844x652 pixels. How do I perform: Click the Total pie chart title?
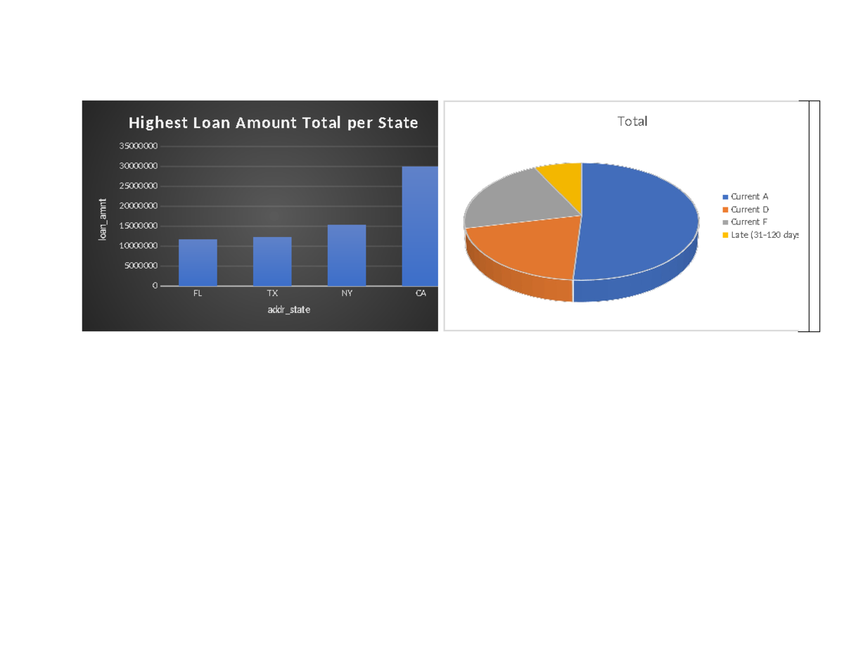(x=632, y=121)
